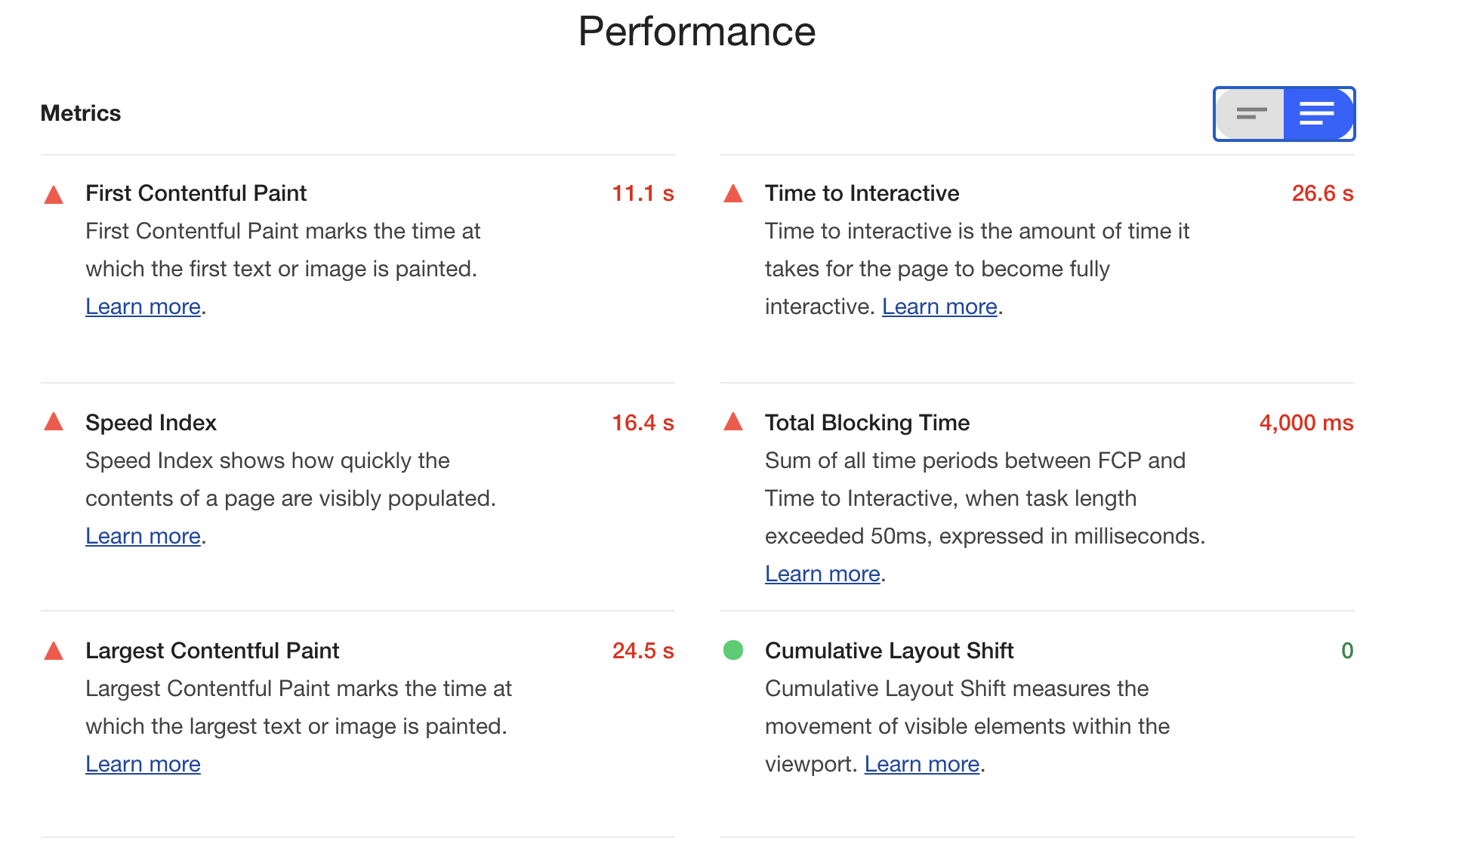Click the First Contentful Paint metric title
The image size is (1468, 841).
click(x=196, y=193)
